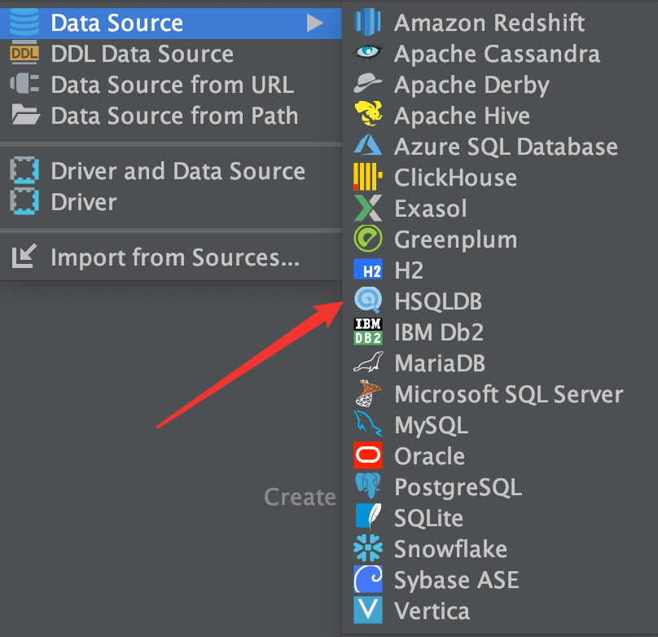Click the IBM Db2 logo icon
Screen dimensions: 658x637
point(367,331)
